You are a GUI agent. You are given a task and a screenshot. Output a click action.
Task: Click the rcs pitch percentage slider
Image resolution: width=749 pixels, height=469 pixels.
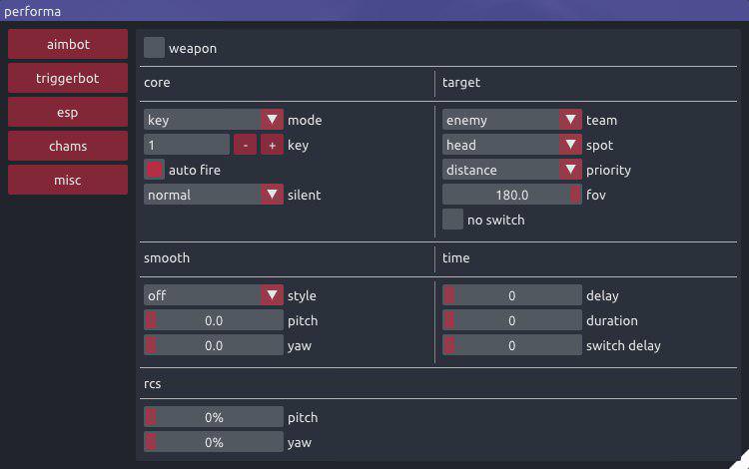pyautogui.click(x=214, y=417)
